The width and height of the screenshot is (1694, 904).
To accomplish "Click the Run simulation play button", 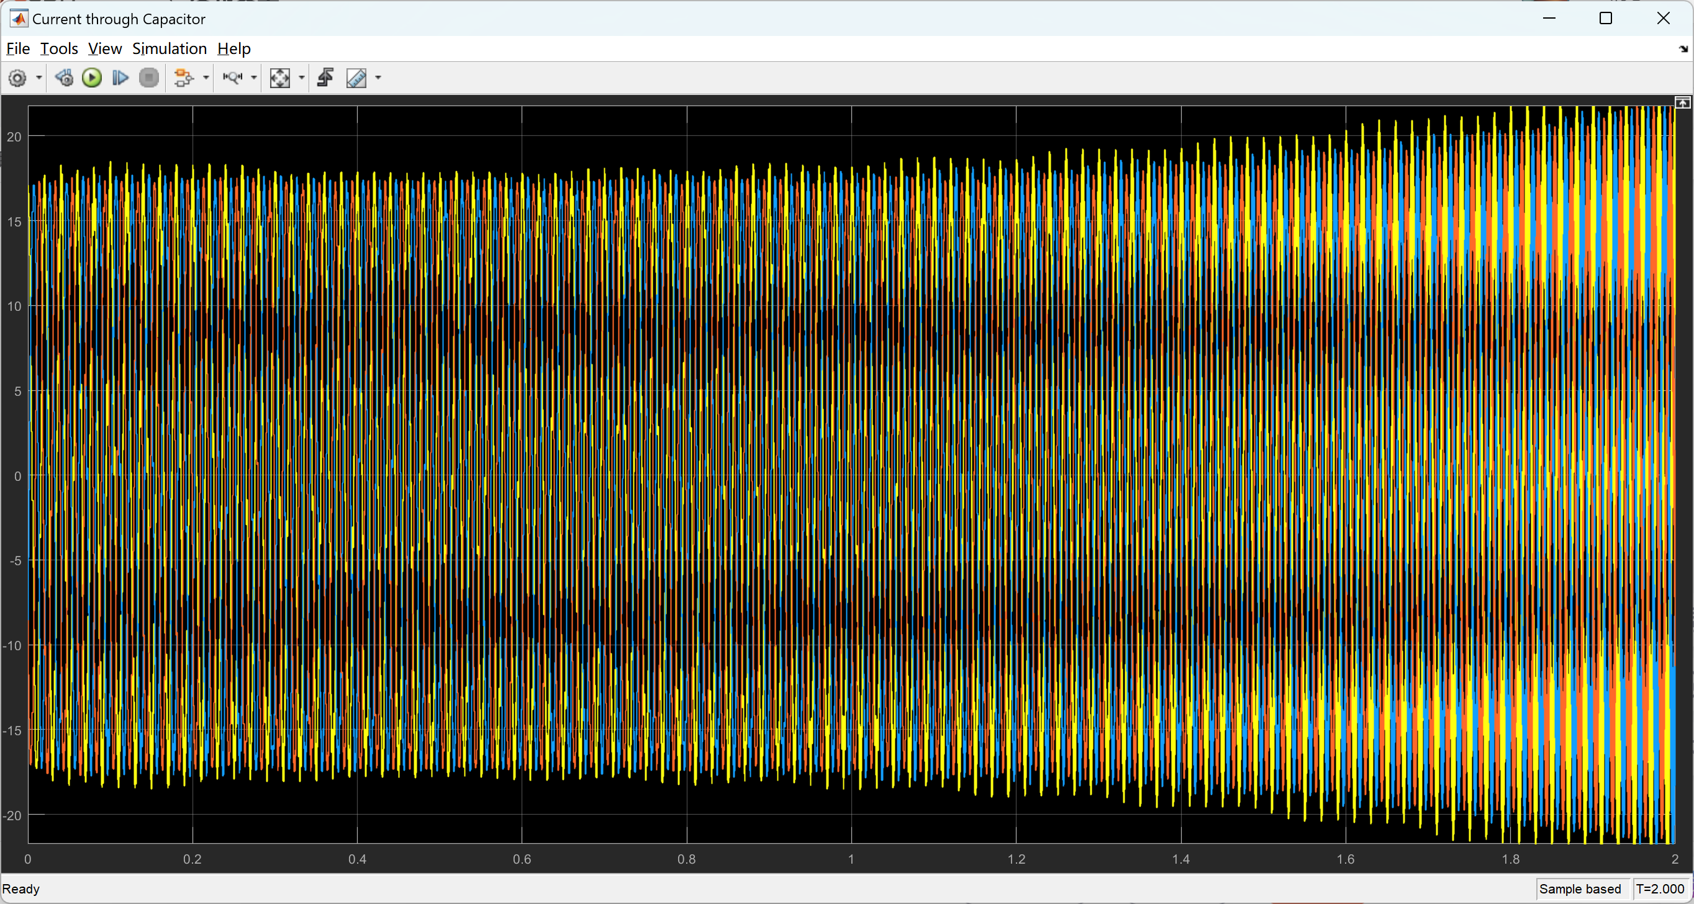I will point(93,77).
